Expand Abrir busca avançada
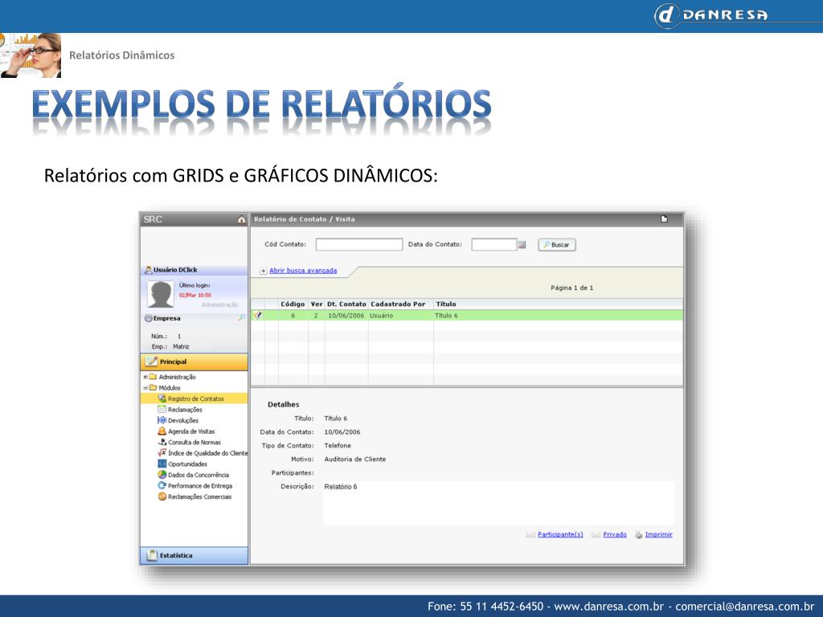The image size is (823, 617). click(302, 271)
